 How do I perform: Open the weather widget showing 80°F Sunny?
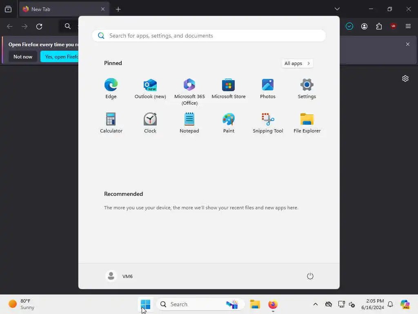[x=22, y=304]
